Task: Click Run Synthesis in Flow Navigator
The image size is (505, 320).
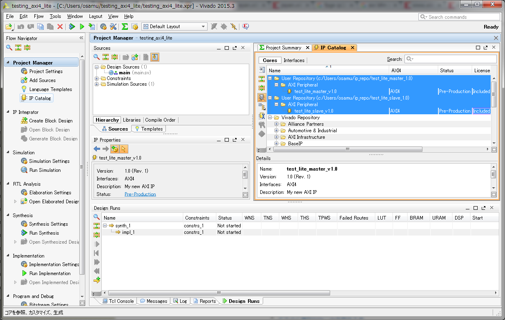Action: (x=44, y=233)
